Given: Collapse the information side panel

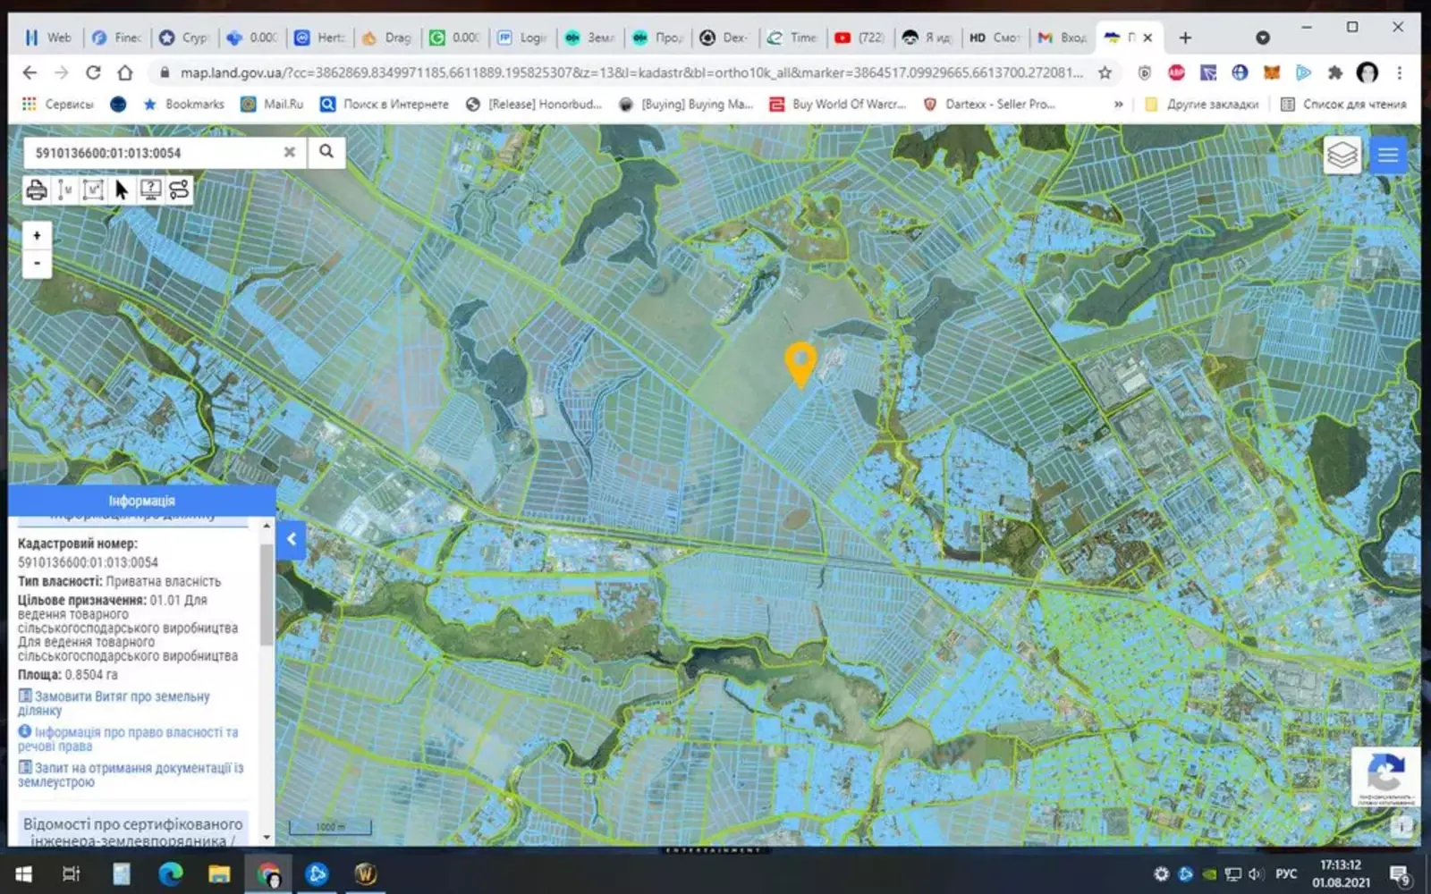Looking at the screenshot, I should 291,539.
